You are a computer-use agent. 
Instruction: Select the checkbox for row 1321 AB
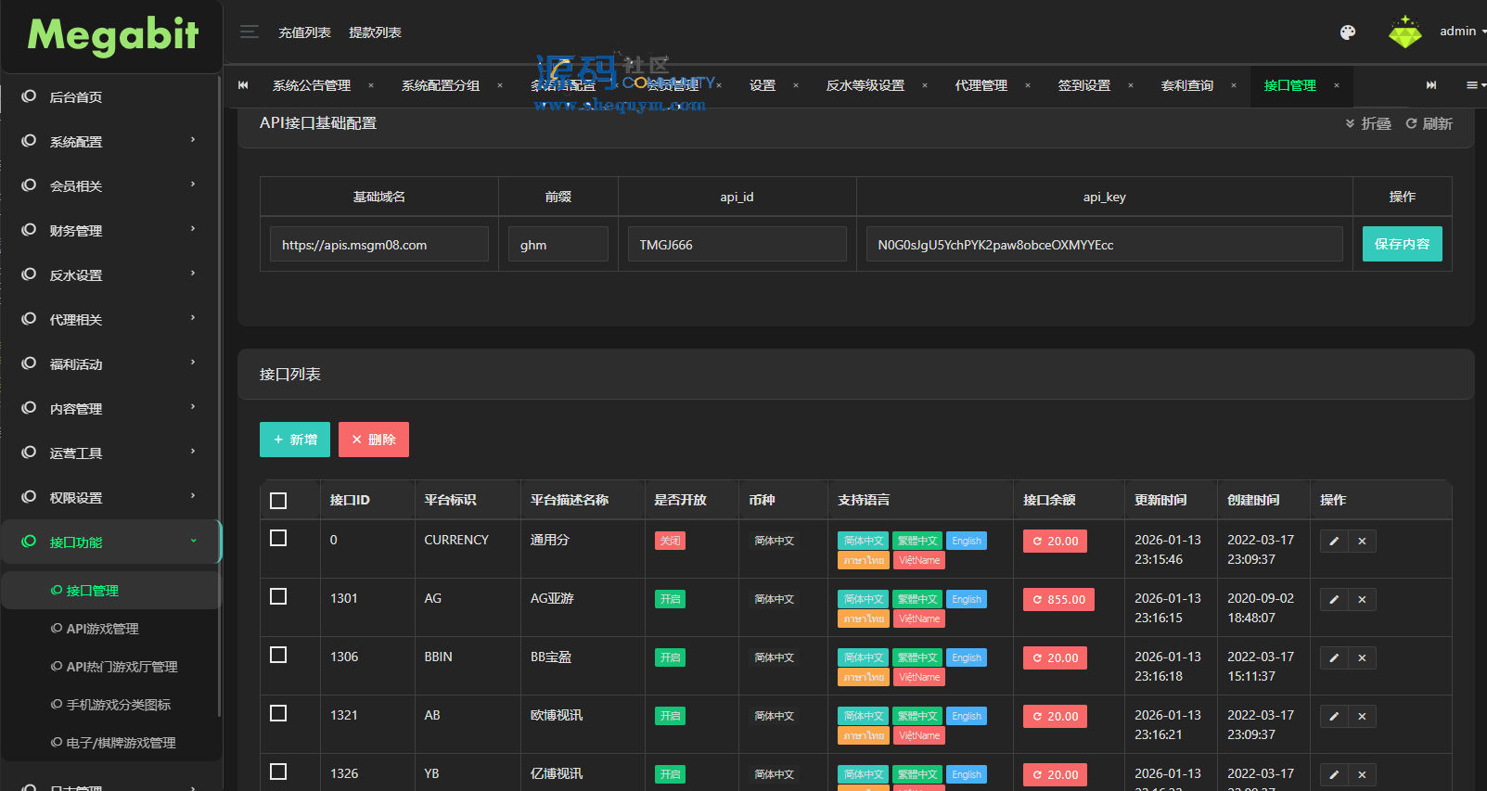tap(278, 714)
